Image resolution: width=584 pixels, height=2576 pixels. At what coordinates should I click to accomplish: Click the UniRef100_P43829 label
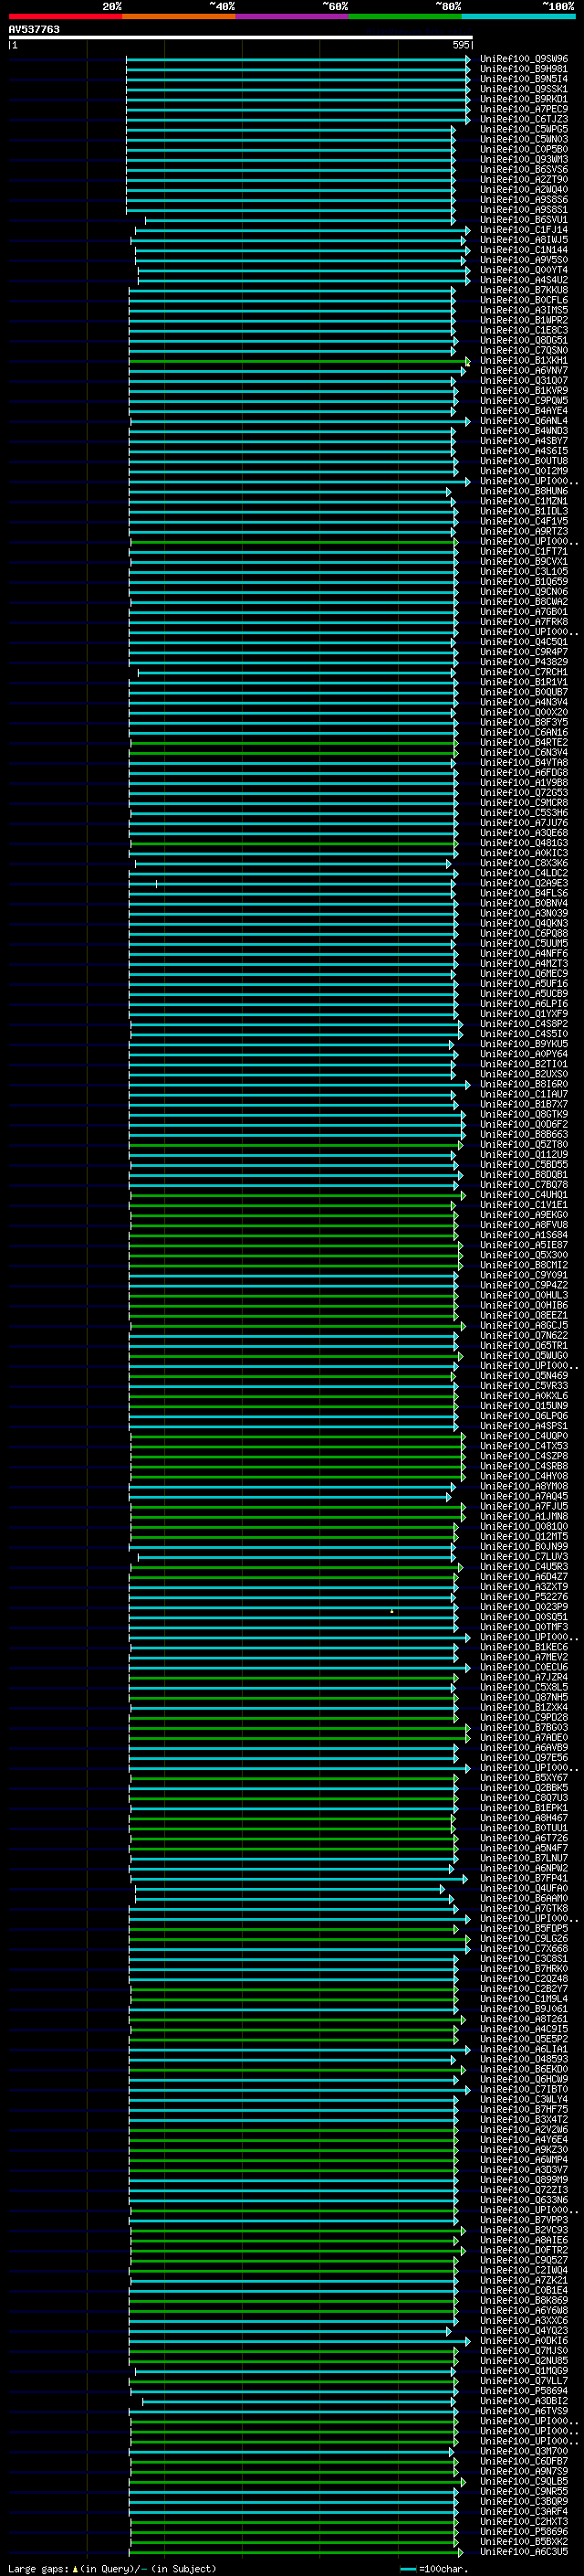pos(524,662)
